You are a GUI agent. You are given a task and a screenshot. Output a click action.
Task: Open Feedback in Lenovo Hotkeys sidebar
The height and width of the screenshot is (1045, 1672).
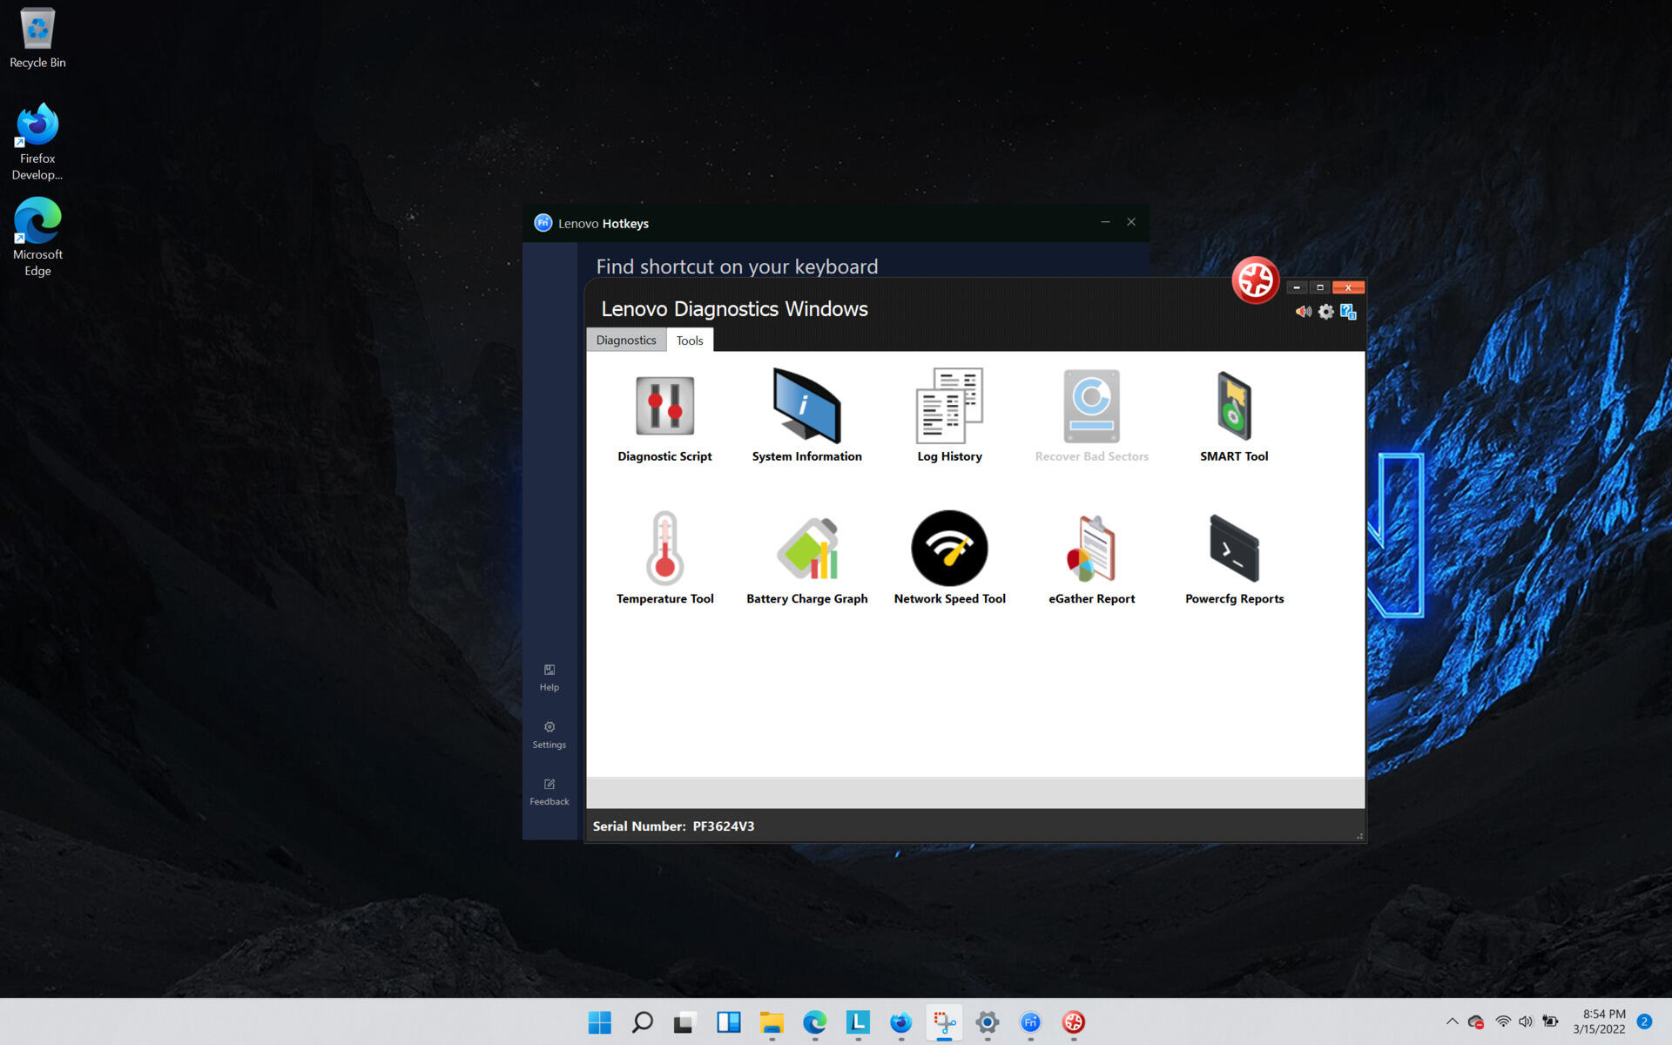(x=549, y=792)
